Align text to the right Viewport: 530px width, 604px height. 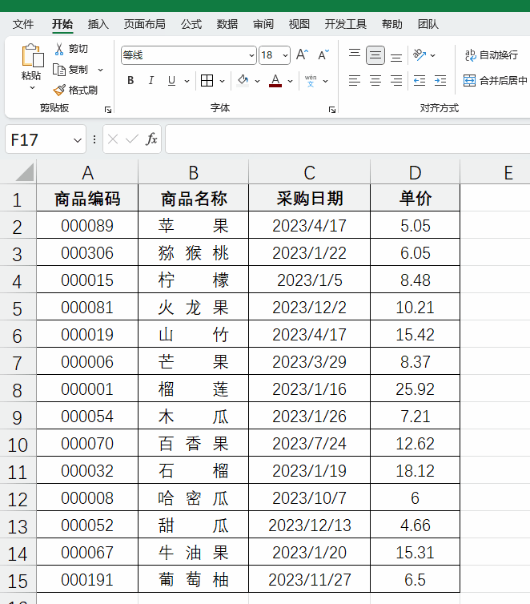pyautogui.click(x=396, y=81)
